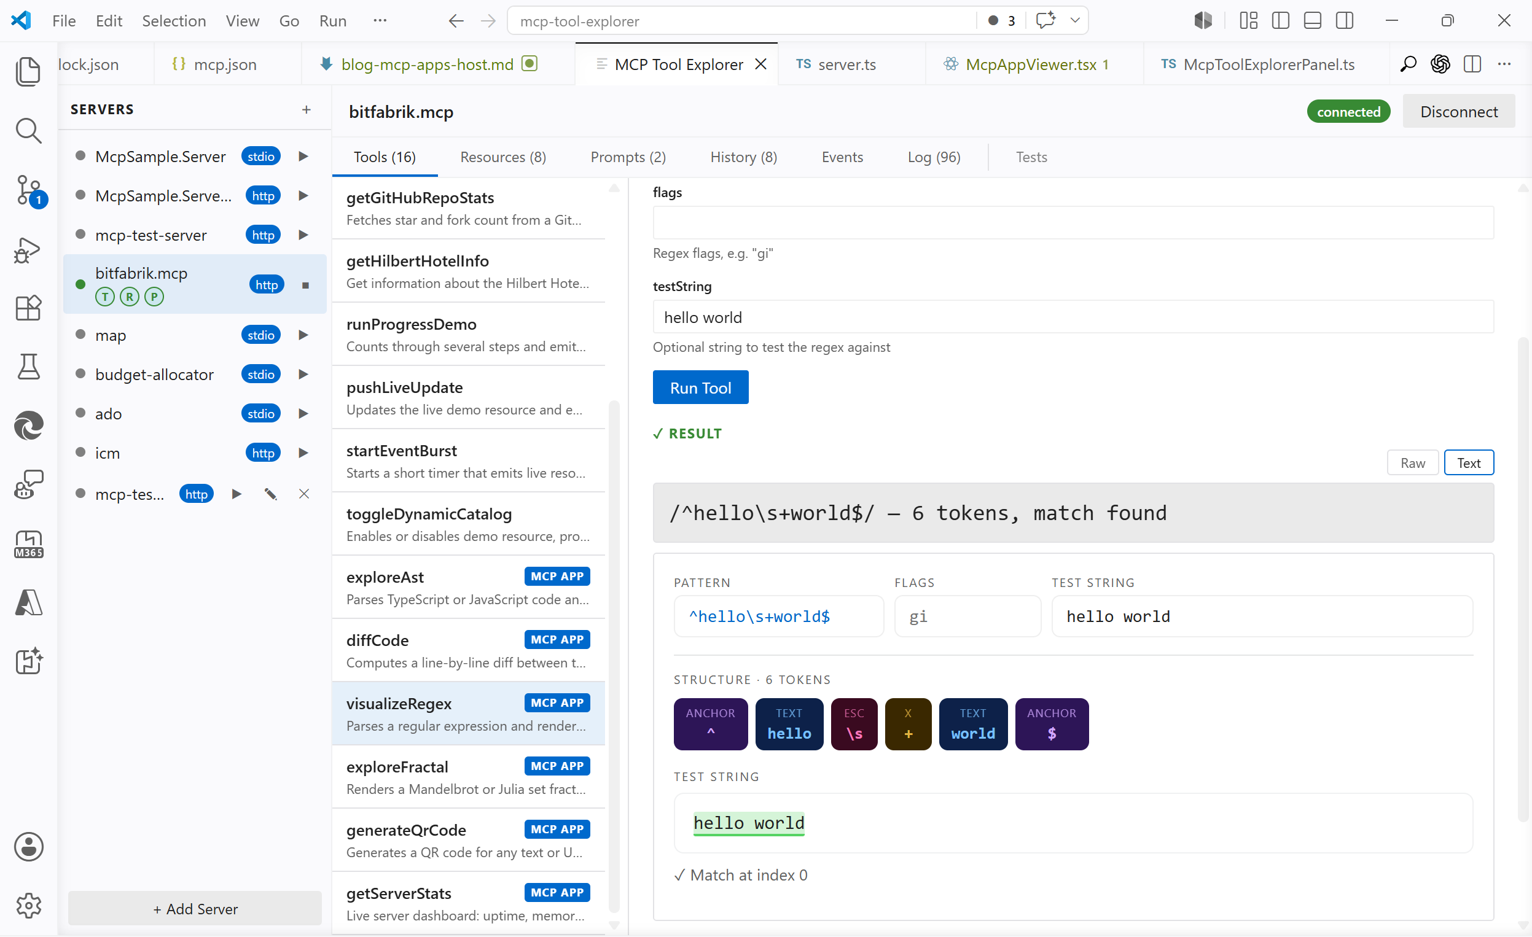Edit the mcp-tes... server with pencil icon
The height and width of the screenshot is (937, 1532).
pos(270,494)
